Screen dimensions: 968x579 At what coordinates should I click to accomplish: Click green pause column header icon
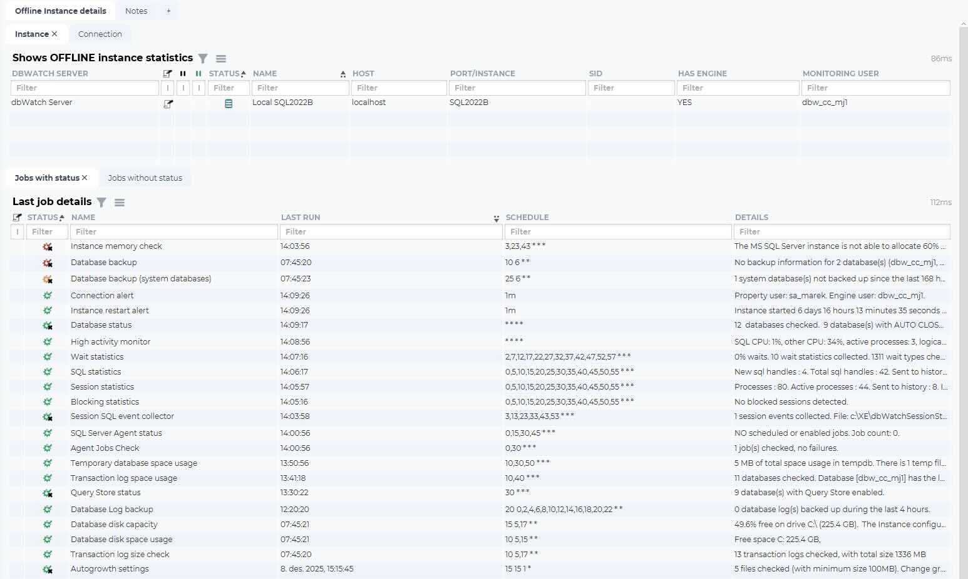pos(198,73)
